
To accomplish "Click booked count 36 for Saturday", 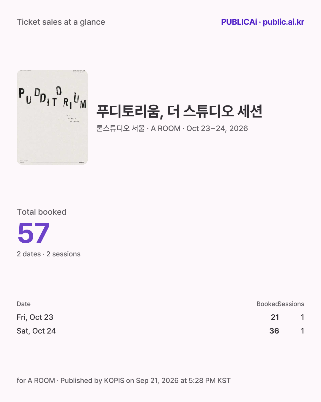I will pyautogui.click(x=274, y=331).
